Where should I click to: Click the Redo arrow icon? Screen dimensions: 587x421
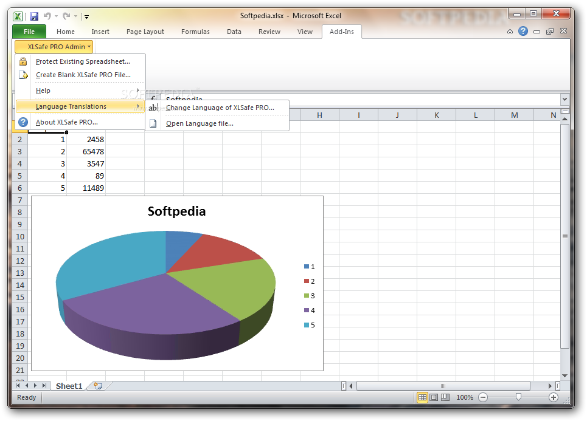67,16
